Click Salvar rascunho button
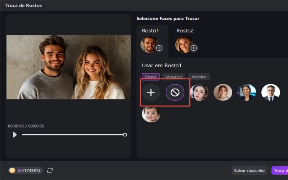Viewport: 288px width, 180px height. [249, 170]
